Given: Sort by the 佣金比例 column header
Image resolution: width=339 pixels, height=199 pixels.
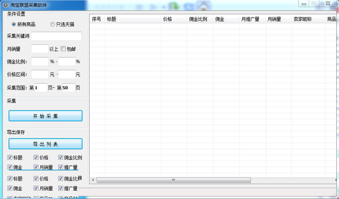Looking at the screenshot, I should tap(200, 19).
